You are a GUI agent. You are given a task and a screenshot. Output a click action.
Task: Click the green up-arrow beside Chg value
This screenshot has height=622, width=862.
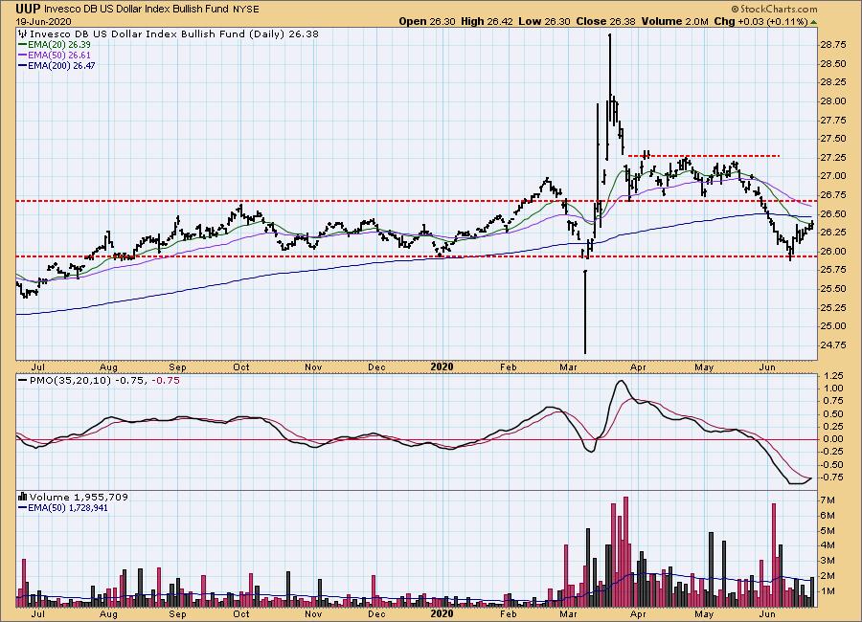813,22
